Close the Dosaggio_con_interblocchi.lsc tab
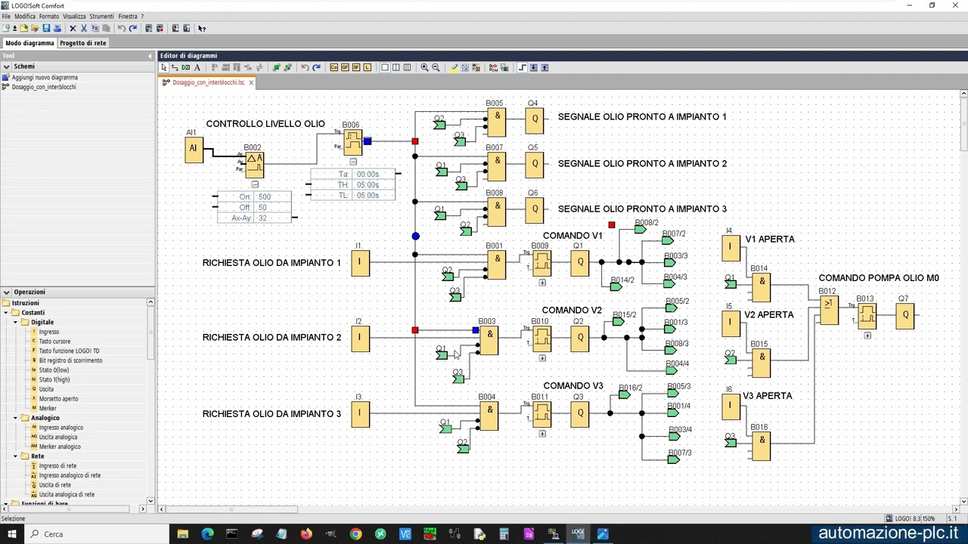The height and width of the screenshot is (544, 968). pos(251,82)
